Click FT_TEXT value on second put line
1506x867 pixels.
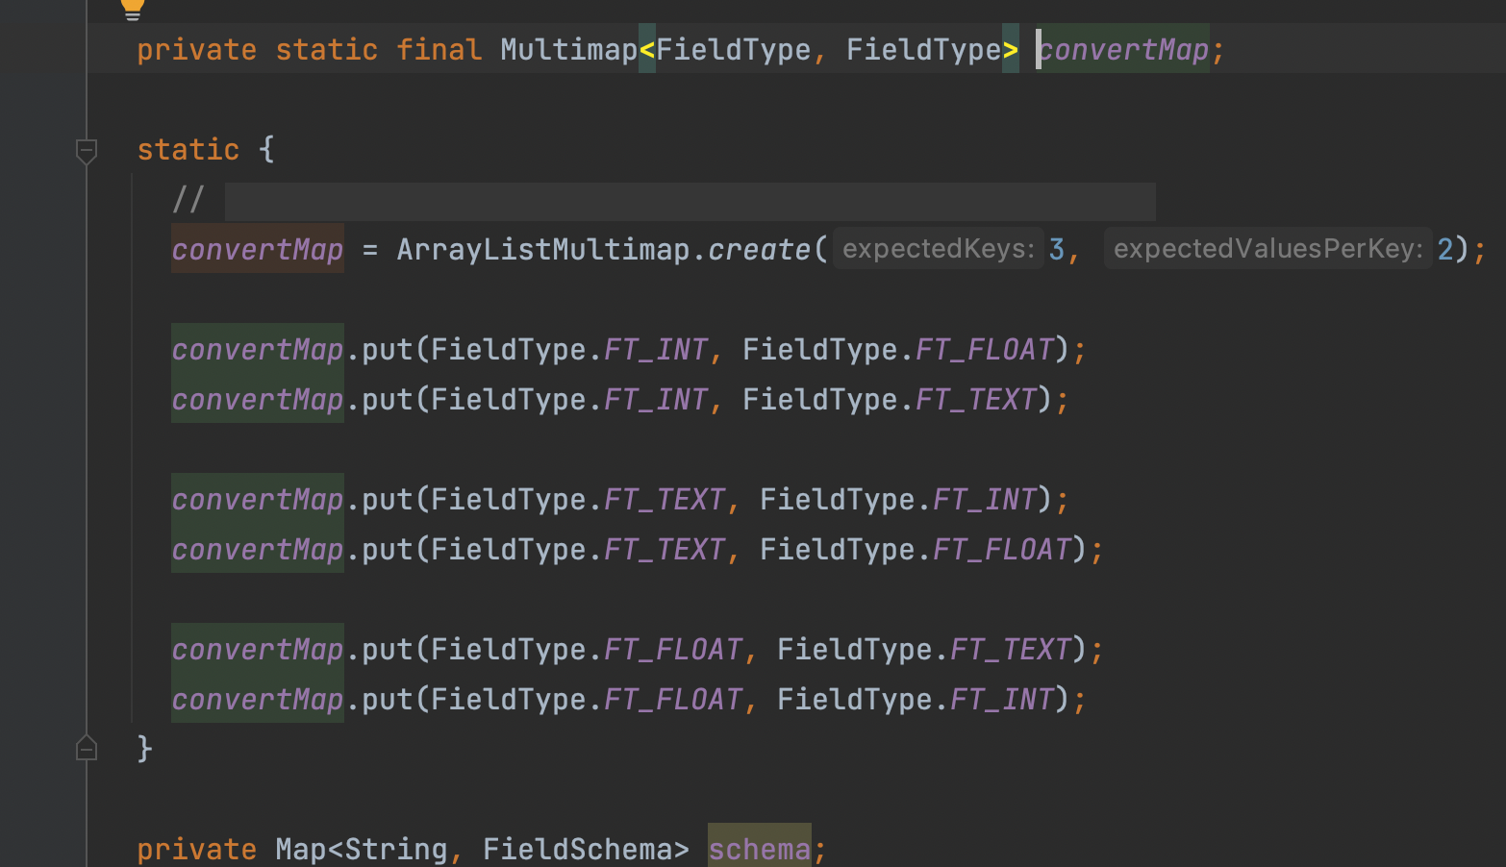pyautogui.click(x=976, y=399)
